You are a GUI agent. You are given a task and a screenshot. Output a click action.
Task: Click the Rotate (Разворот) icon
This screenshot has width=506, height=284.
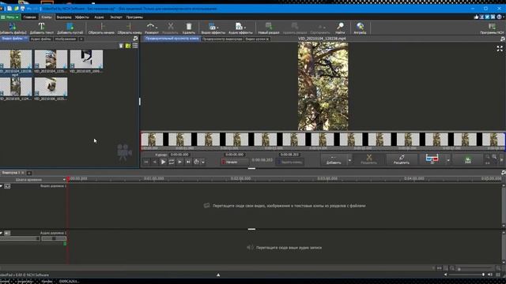[x=150, y=26]
